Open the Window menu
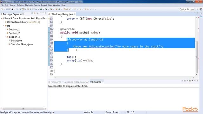This screenshot has height=114, width=203. [x=56, y=5]
